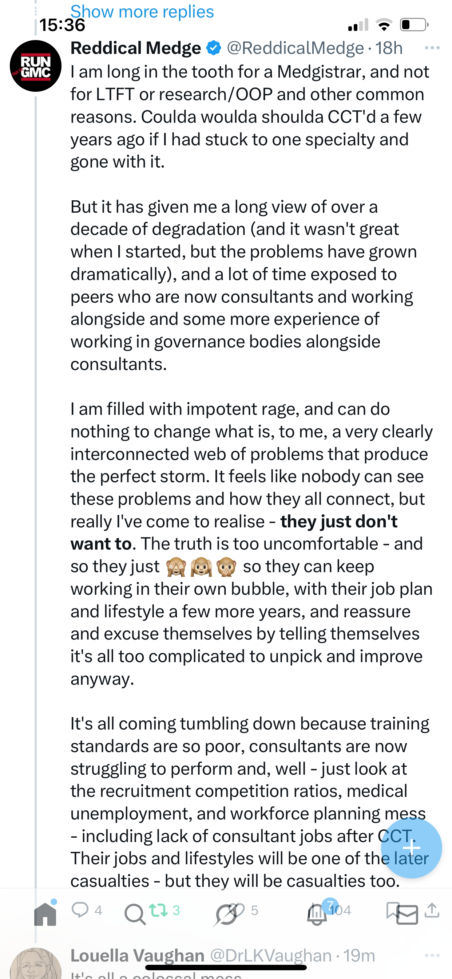Open three-dot menu on Louella Vaughan reply
The height and width of the screenshot is (979, 452).
point(432,955)
